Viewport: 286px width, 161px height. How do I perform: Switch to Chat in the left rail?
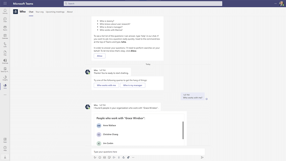click(x=5, y=20)
